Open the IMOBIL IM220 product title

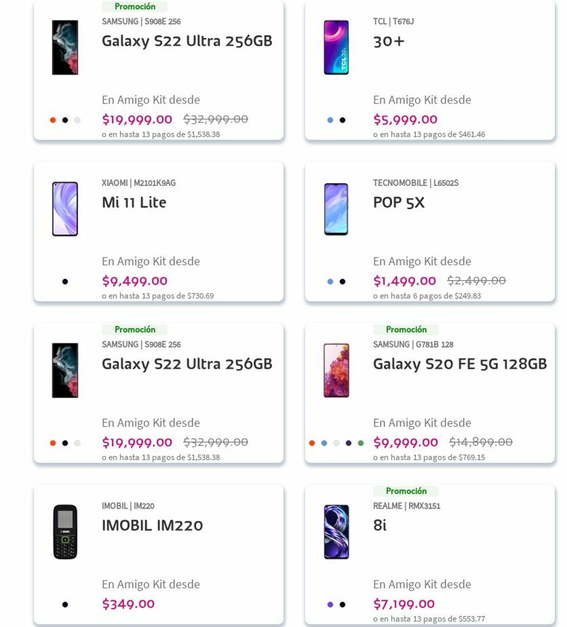[152, 525]
